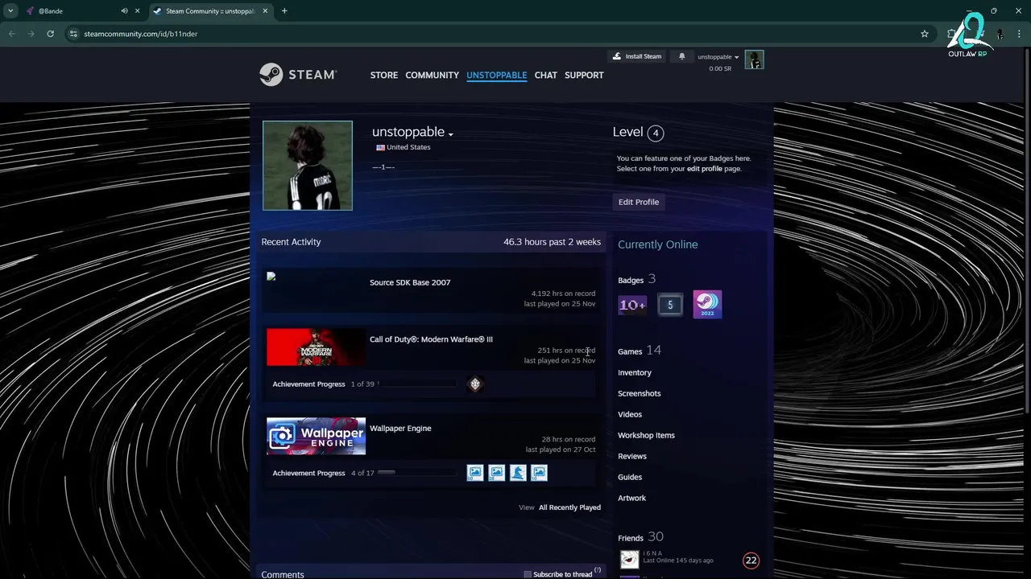
Task: View the first Wallpaper Engine achievement icon
Action: pos(475,473)
